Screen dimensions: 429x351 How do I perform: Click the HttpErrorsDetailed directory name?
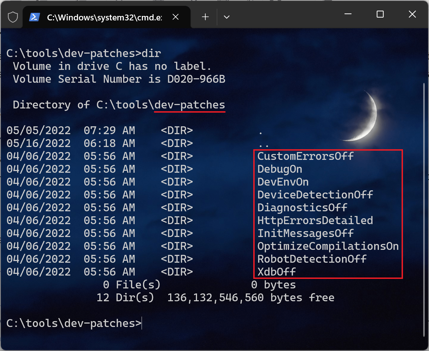[315, 220]
